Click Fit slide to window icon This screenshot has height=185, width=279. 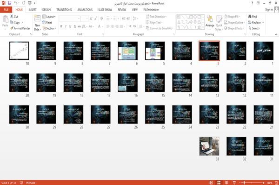pos(276,183)
